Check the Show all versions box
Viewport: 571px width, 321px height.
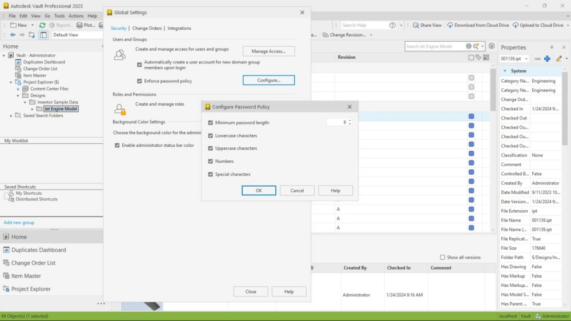443,257
